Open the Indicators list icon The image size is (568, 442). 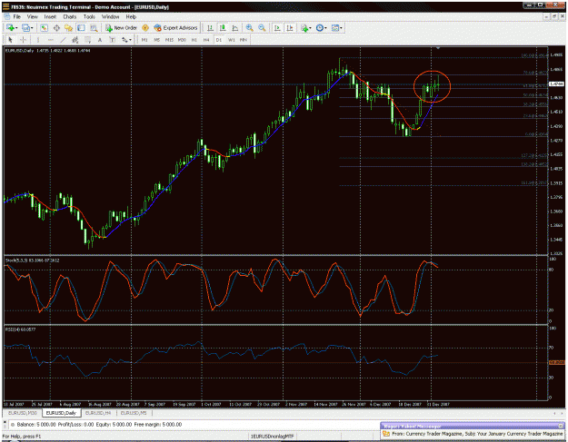pyautogui.click(x=304, y=28)
